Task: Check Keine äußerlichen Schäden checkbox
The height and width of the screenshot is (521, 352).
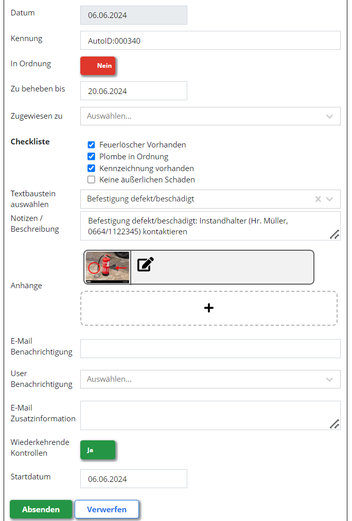Action: pyautogui.click(x=91, y=180)
